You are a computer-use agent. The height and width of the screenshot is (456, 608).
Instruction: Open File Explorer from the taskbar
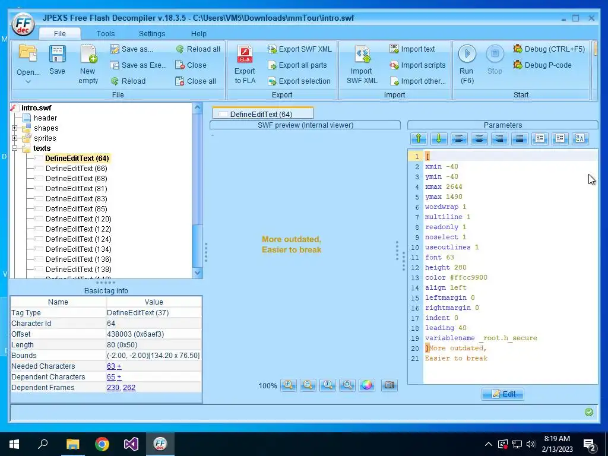(72, 444)
